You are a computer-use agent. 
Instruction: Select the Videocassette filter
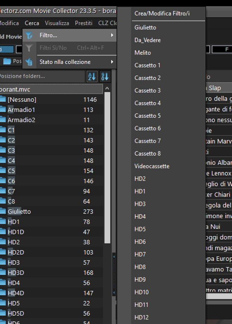pos(152,166)
